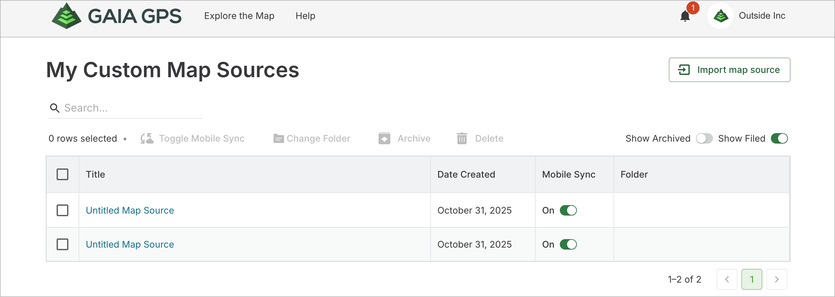Focus the Search input field

131,108
